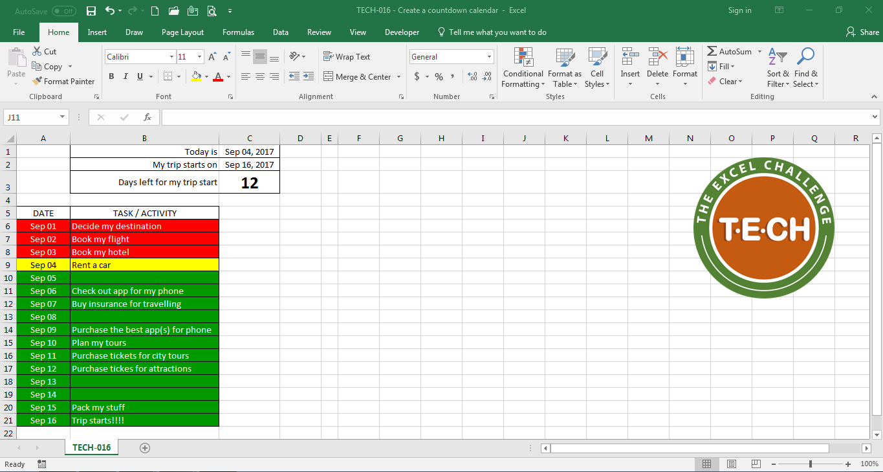Expand the General number format dropdown

click(488, 57)
